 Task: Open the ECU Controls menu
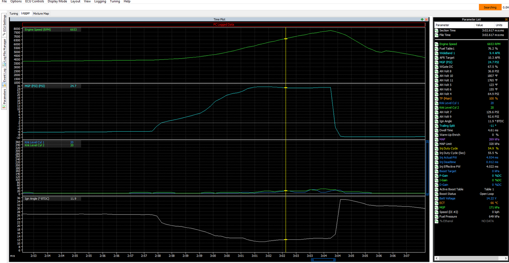click(x=34, y=2)
